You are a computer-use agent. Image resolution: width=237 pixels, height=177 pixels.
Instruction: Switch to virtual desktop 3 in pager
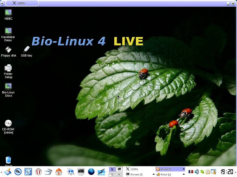[112, 174]
